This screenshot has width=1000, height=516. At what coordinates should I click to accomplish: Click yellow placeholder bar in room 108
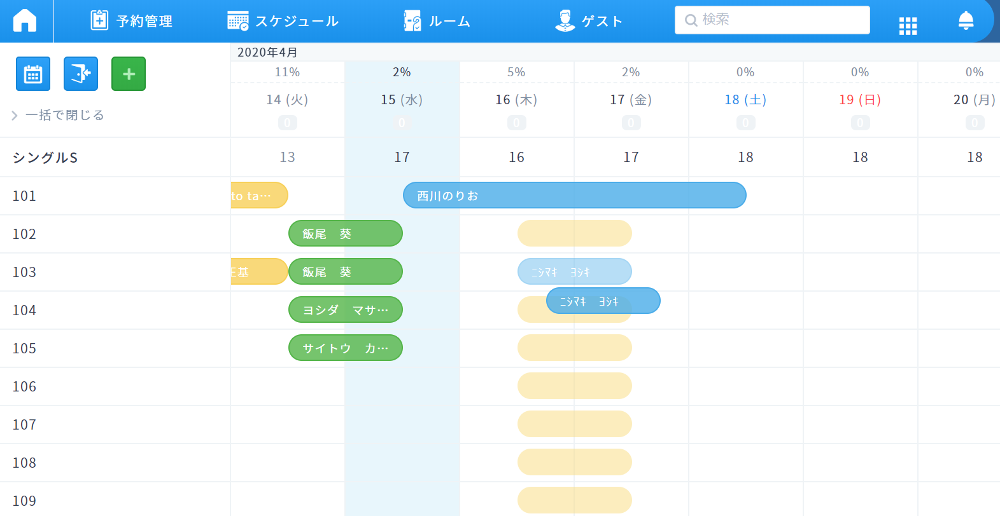point(575,462)
